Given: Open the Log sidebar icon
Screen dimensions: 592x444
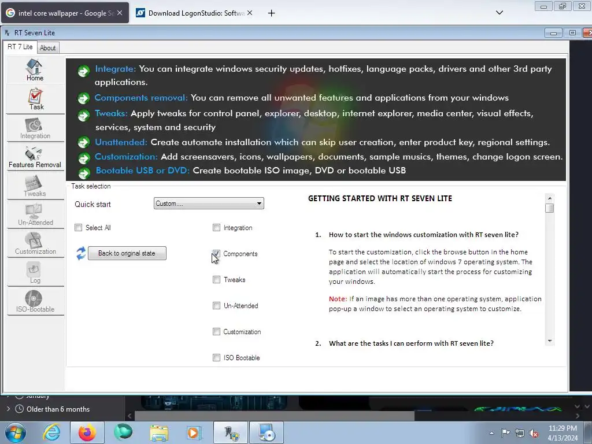Looking at the screenshot, I should (x=35, y=273).
